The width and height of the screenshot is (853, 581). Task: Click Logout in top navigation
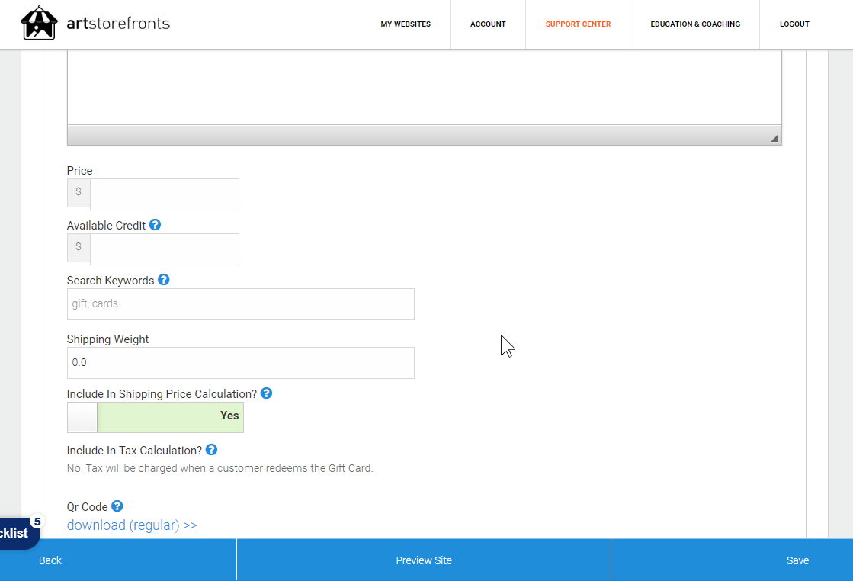point(794,24)
